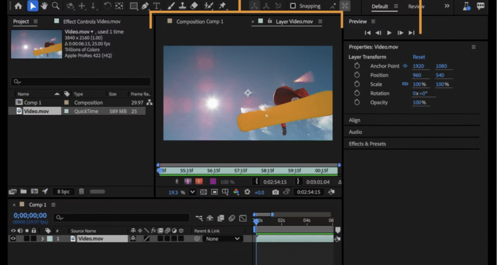Image resolution: width=497 pixels, height=265 pixels.
Task: Select the Brush tool
Action: click(x=171, y=6)
